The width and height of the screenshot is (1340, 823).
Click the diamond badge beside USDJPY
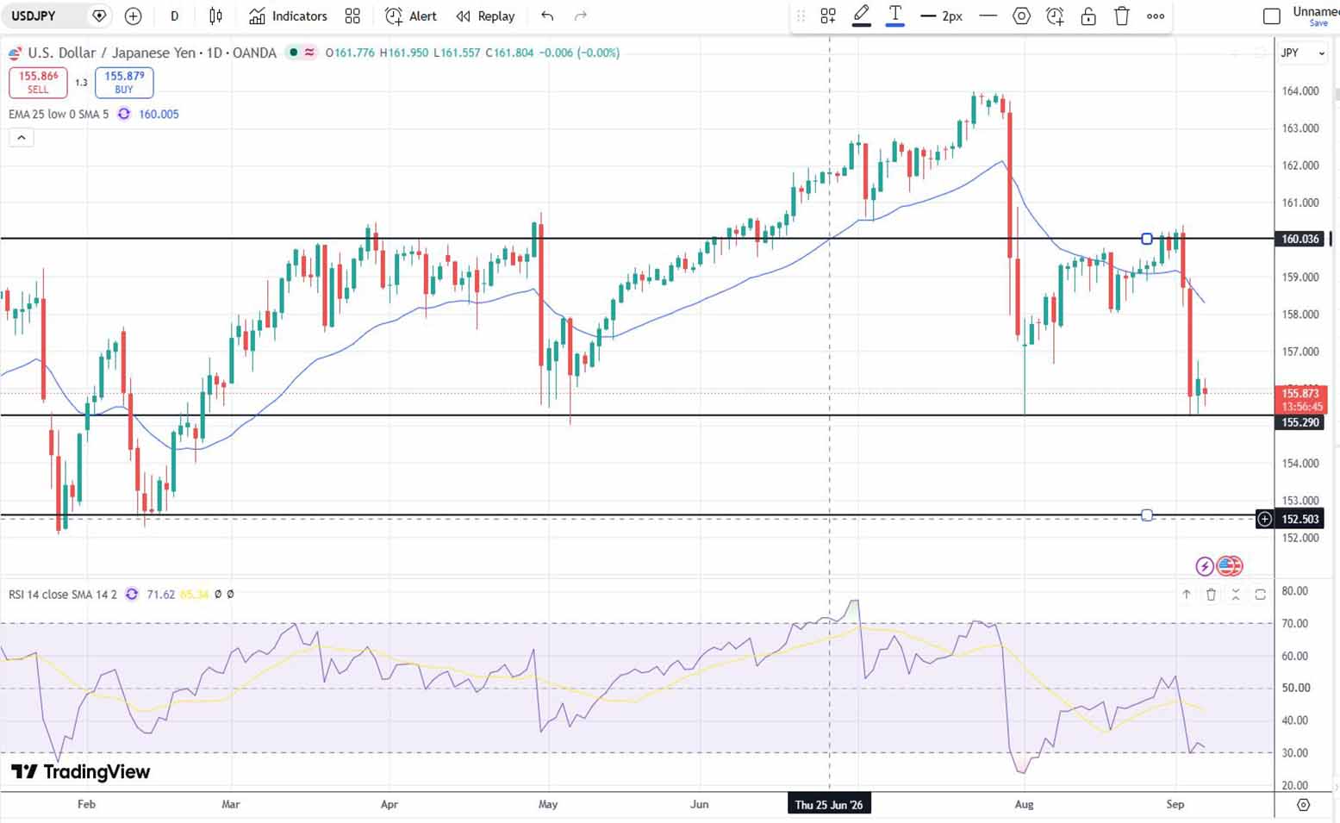point(99,16)
